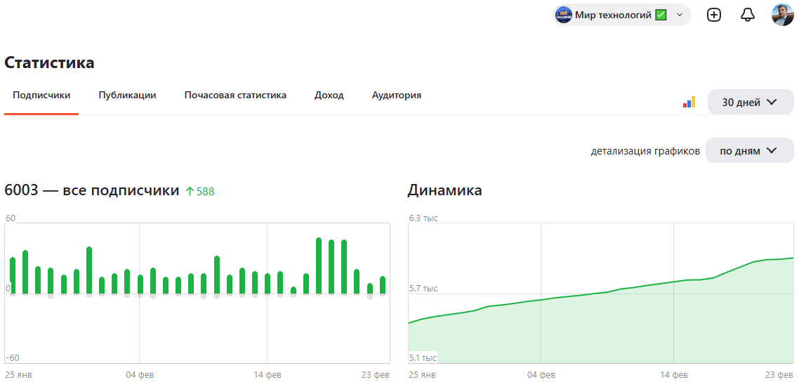
Task: Click the green 588 growth indicator
Action: tap(199, 192)
